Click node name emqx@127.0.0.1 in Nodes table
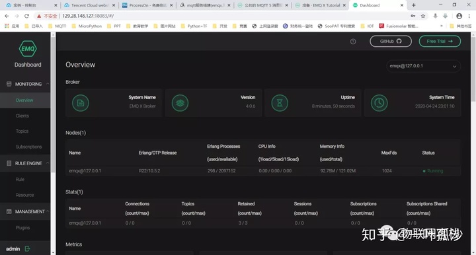Image resolution: width=476 pixels, height=255 pixels. tap(85, 171)
